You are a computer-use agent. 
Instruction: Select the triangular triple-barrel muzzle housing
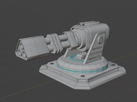pyautogui.click(x=32, y=48)
